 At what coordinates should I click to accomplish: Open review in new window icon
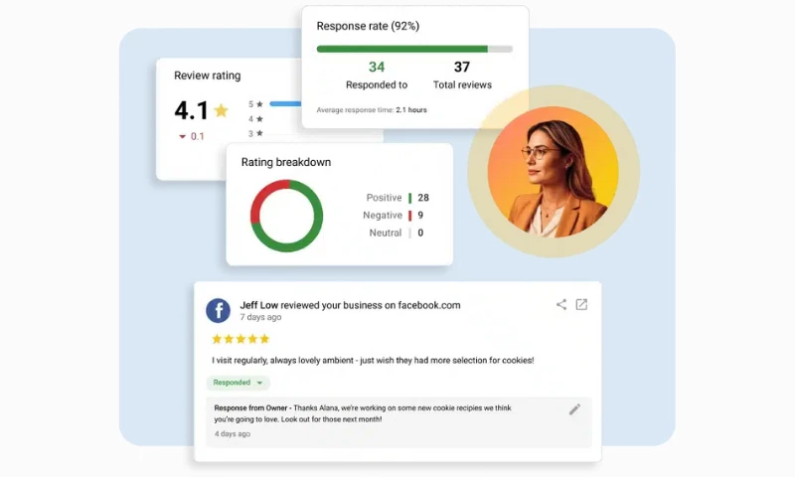pyautogui.click(x=582, y=305)
